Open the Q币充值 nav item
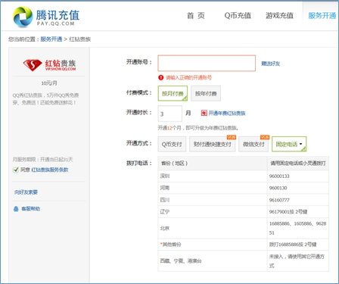Screen dimensions: 339x284 [238, 16]
